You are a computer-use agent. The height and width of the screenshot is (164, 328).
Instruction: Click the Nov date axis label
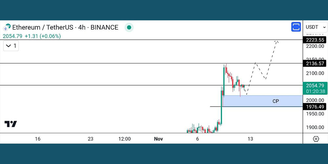coord(158,139)
